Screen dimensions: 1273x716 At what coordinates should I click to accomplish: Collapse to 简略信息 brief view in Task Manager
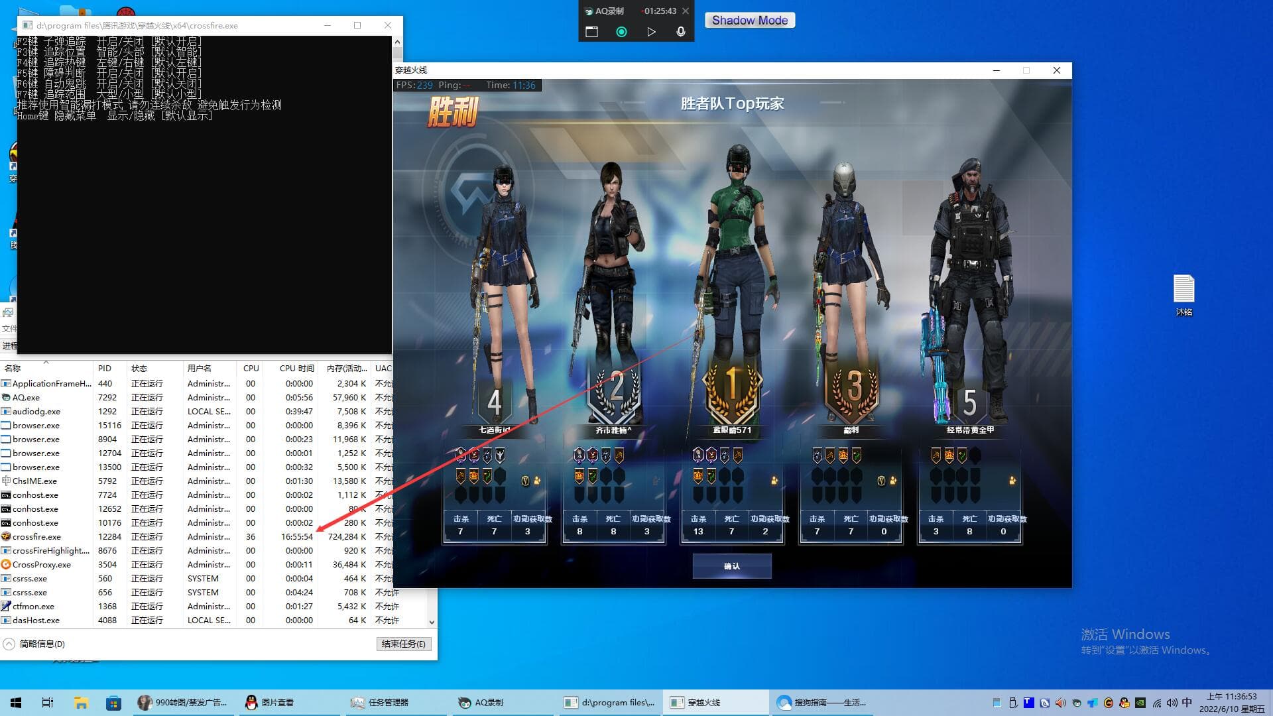[x=34, y=644]
